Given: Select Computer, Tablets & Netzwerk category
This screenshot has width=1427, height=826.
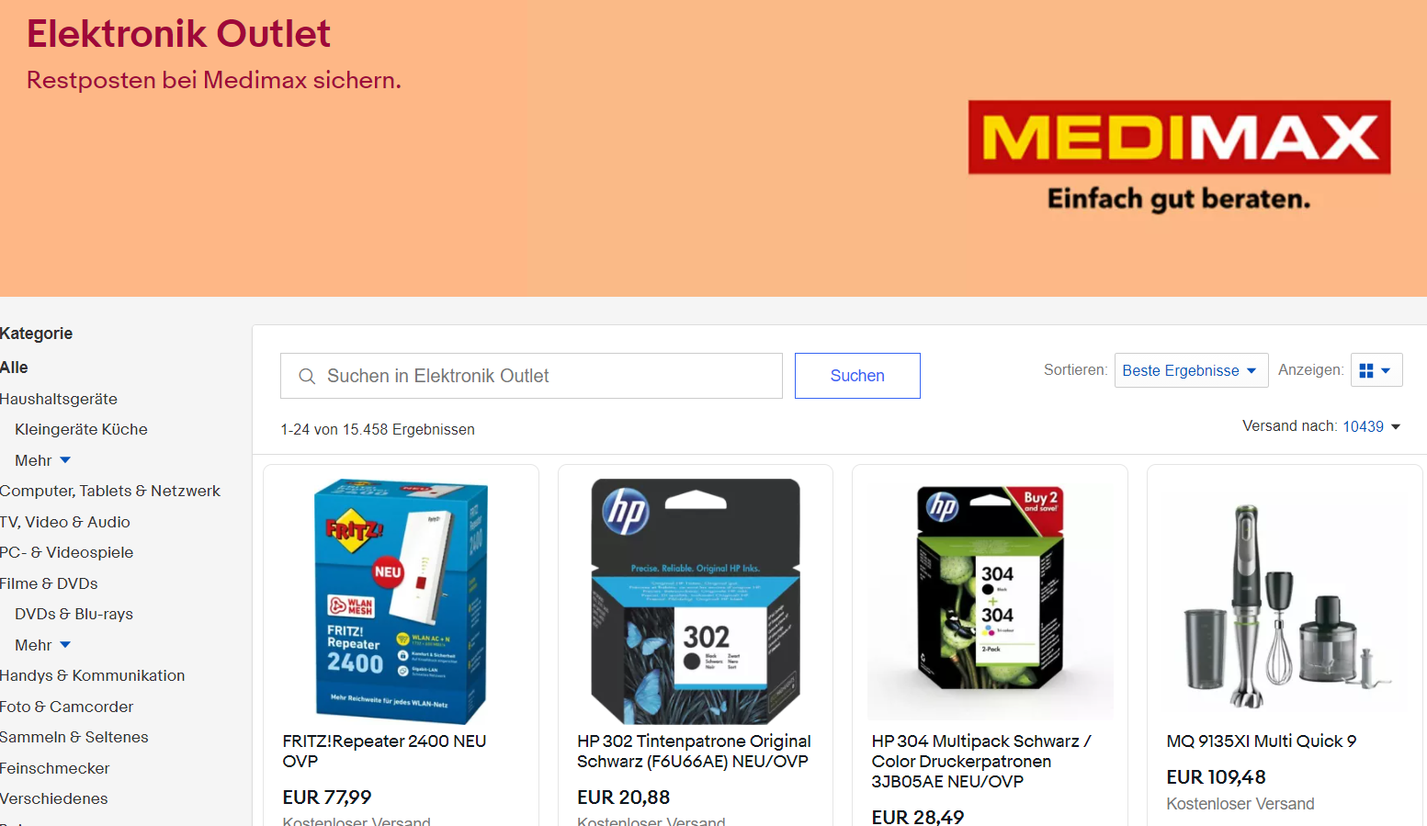Looking at the screenshot, I should point(110,491).
